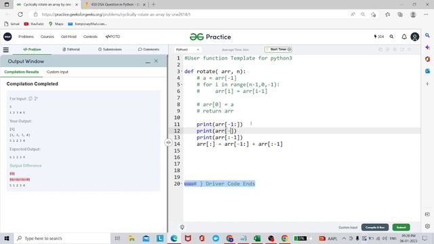Close the Output Window panel
This screenshot has height=244, width=434.
[156, 61]
